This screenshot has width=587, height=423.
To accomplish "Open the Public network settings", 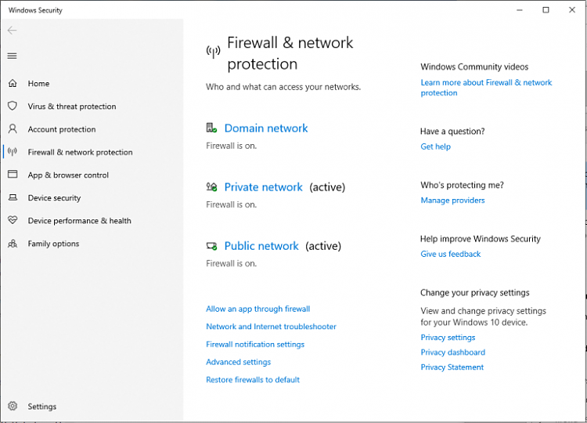I will [261, 246].
